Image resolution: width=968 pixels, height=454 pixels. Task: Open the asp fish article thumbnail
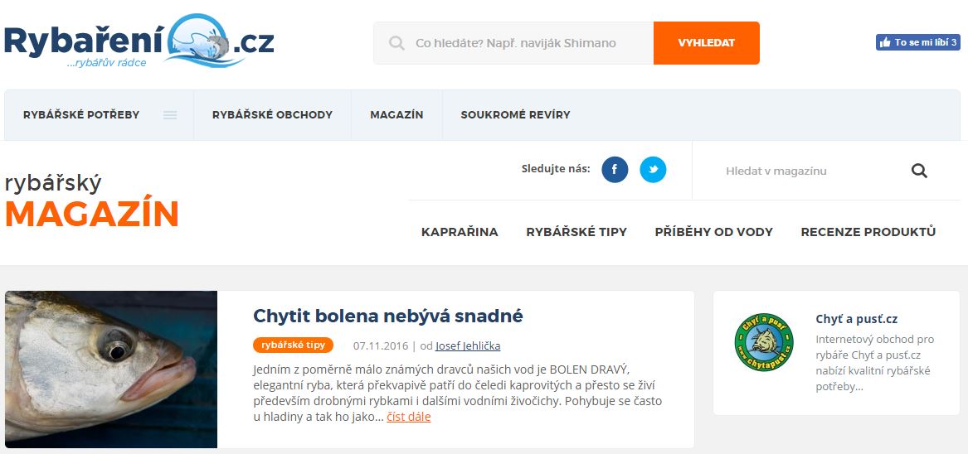[x=111, y=369]
